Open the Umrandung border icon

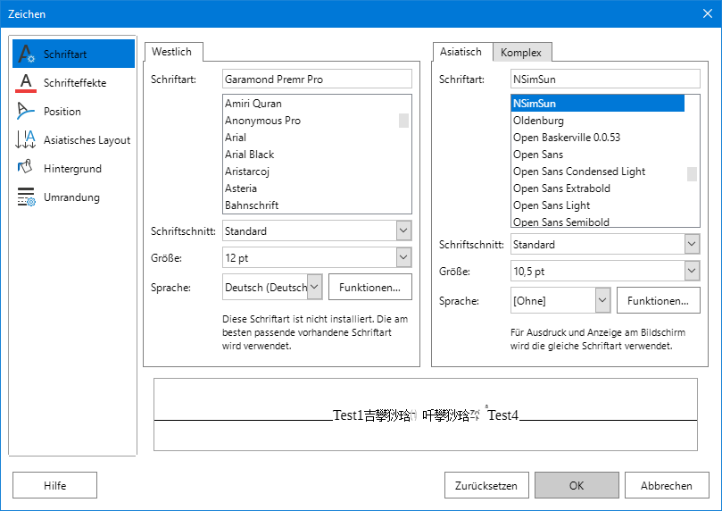26,197
